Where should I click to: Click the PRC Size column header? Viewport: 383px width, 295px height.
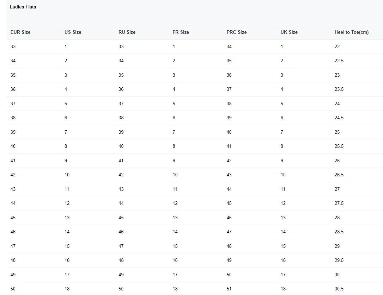tap(236, 32)
